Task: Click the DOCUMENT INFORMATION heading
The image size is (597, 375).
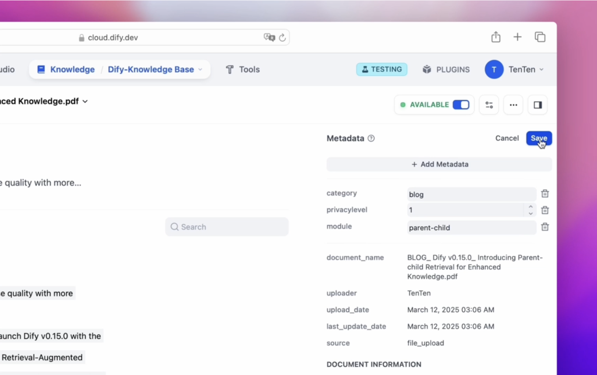Action: 374,364
